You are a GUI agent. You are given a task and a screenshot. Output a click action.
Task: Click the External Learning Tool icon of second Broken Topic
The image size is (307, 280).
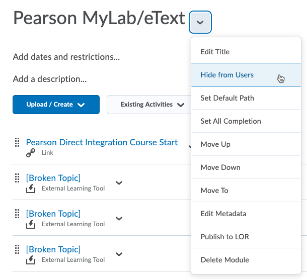tap(31, 224)
